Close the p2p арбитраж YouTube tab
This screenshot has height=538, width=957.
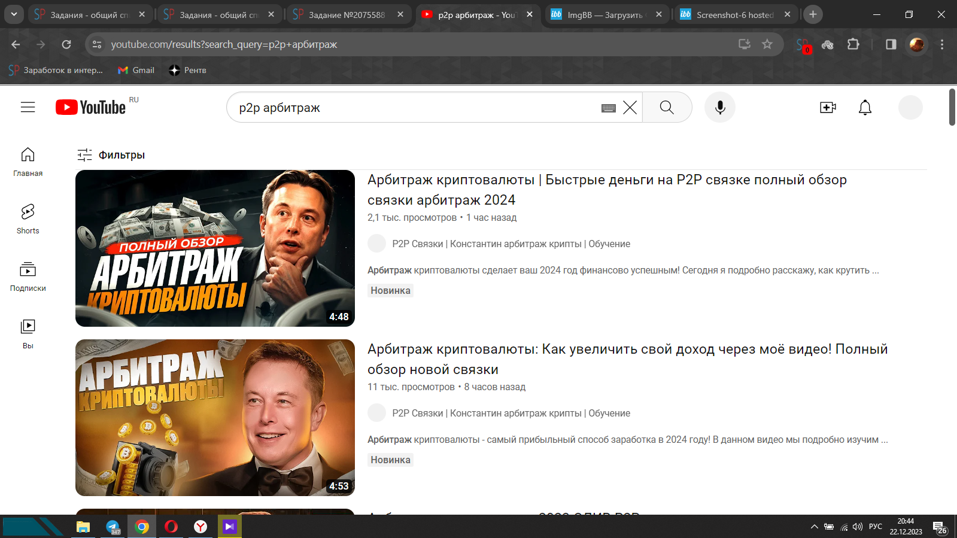[x=530, y=14]
